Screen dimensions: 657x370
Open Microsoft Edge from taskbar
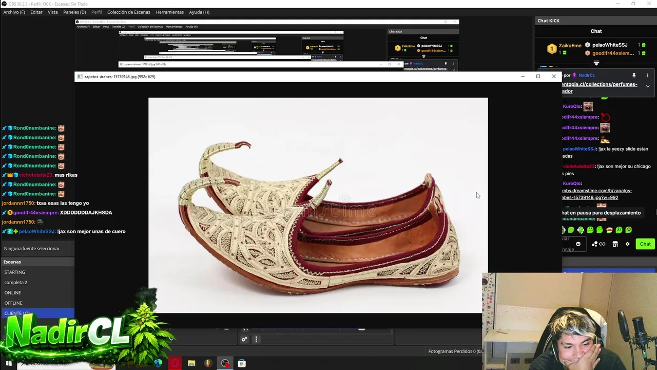click(158, 363)
